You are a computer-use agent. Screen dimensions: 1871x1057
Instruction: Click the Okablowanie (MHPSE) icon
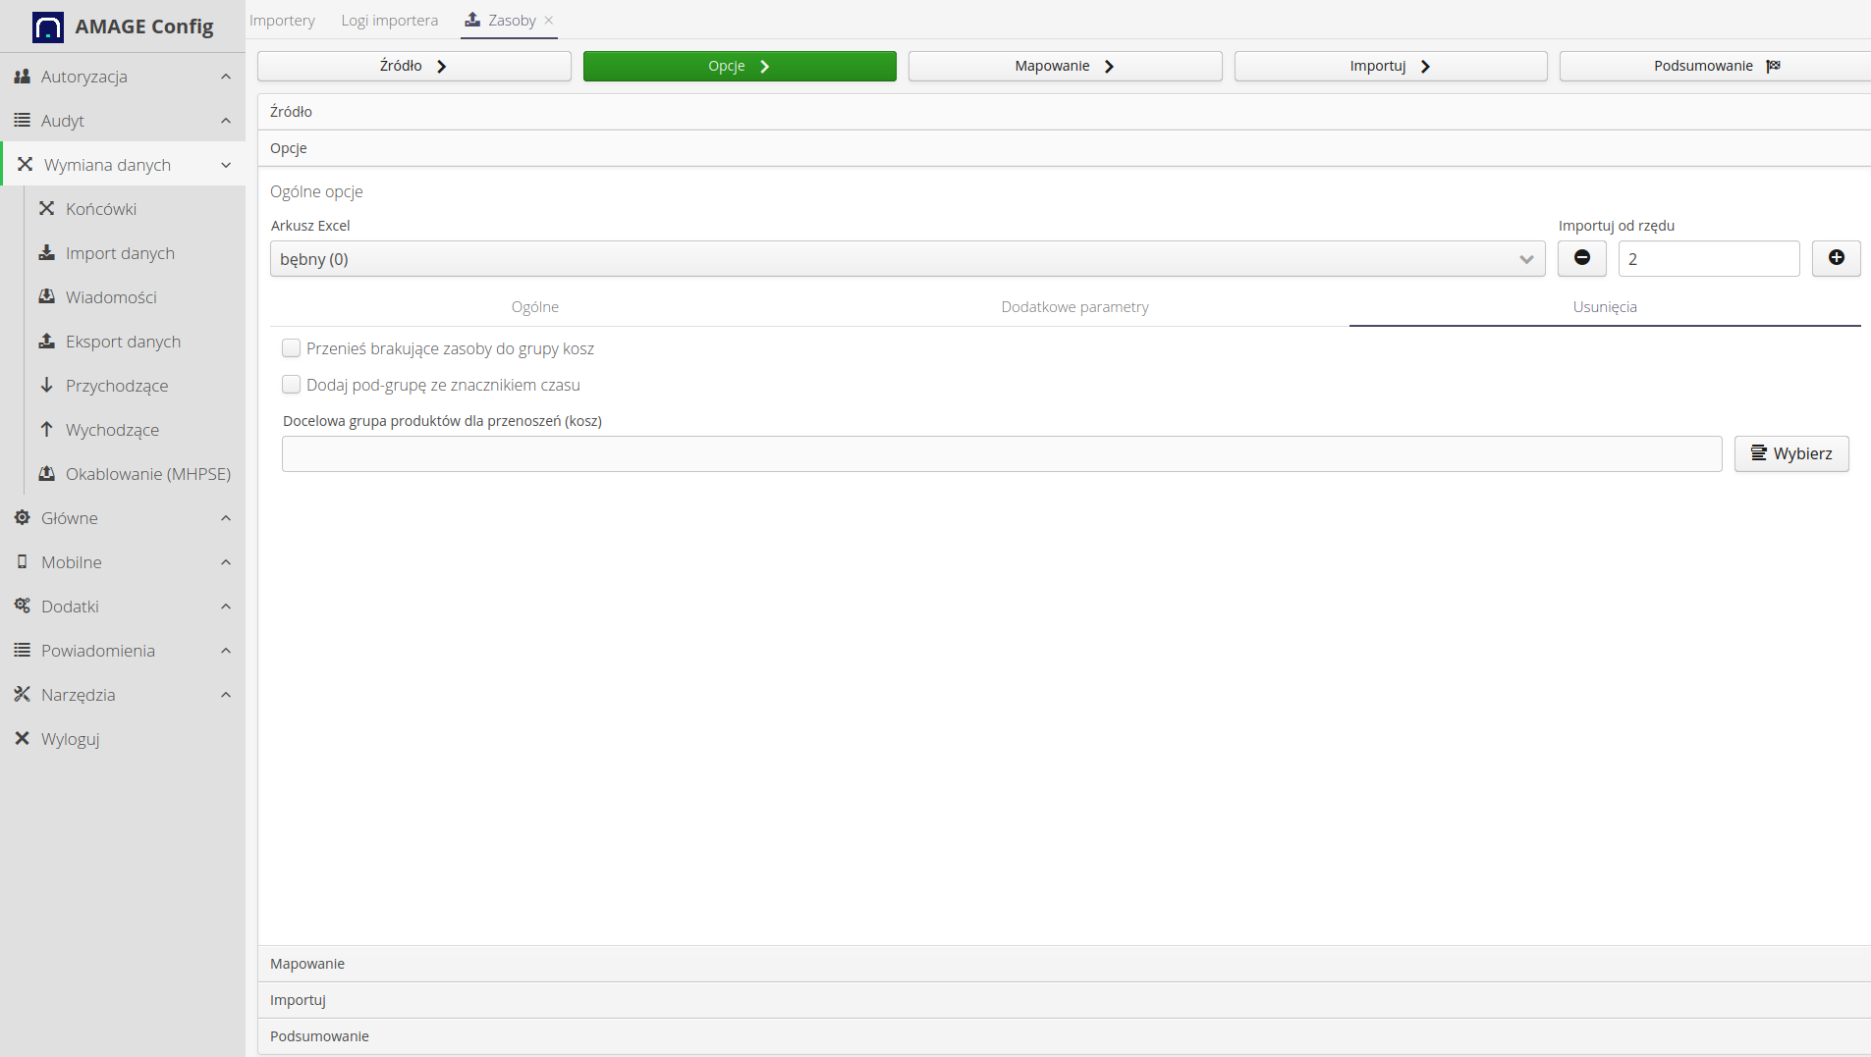click(x=46, y=473)
